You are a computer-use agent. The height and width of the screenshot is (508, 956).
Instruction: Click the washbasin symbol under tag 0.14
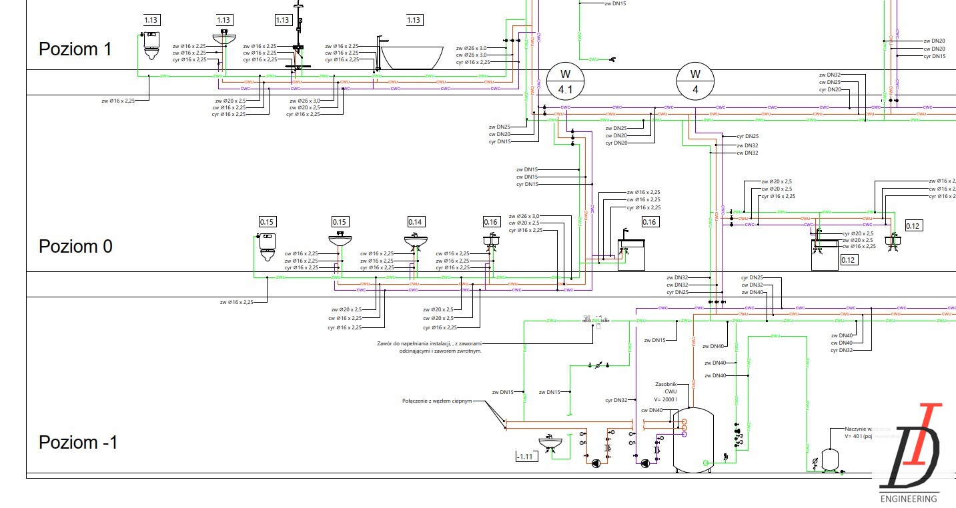point(416,241)
